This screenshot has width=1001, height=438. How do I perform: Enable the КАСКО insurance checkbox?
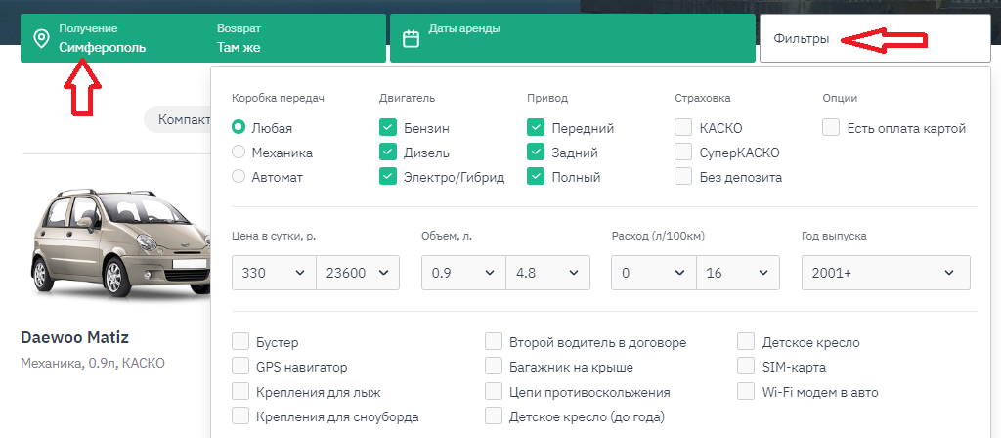(x=683, y=128)
